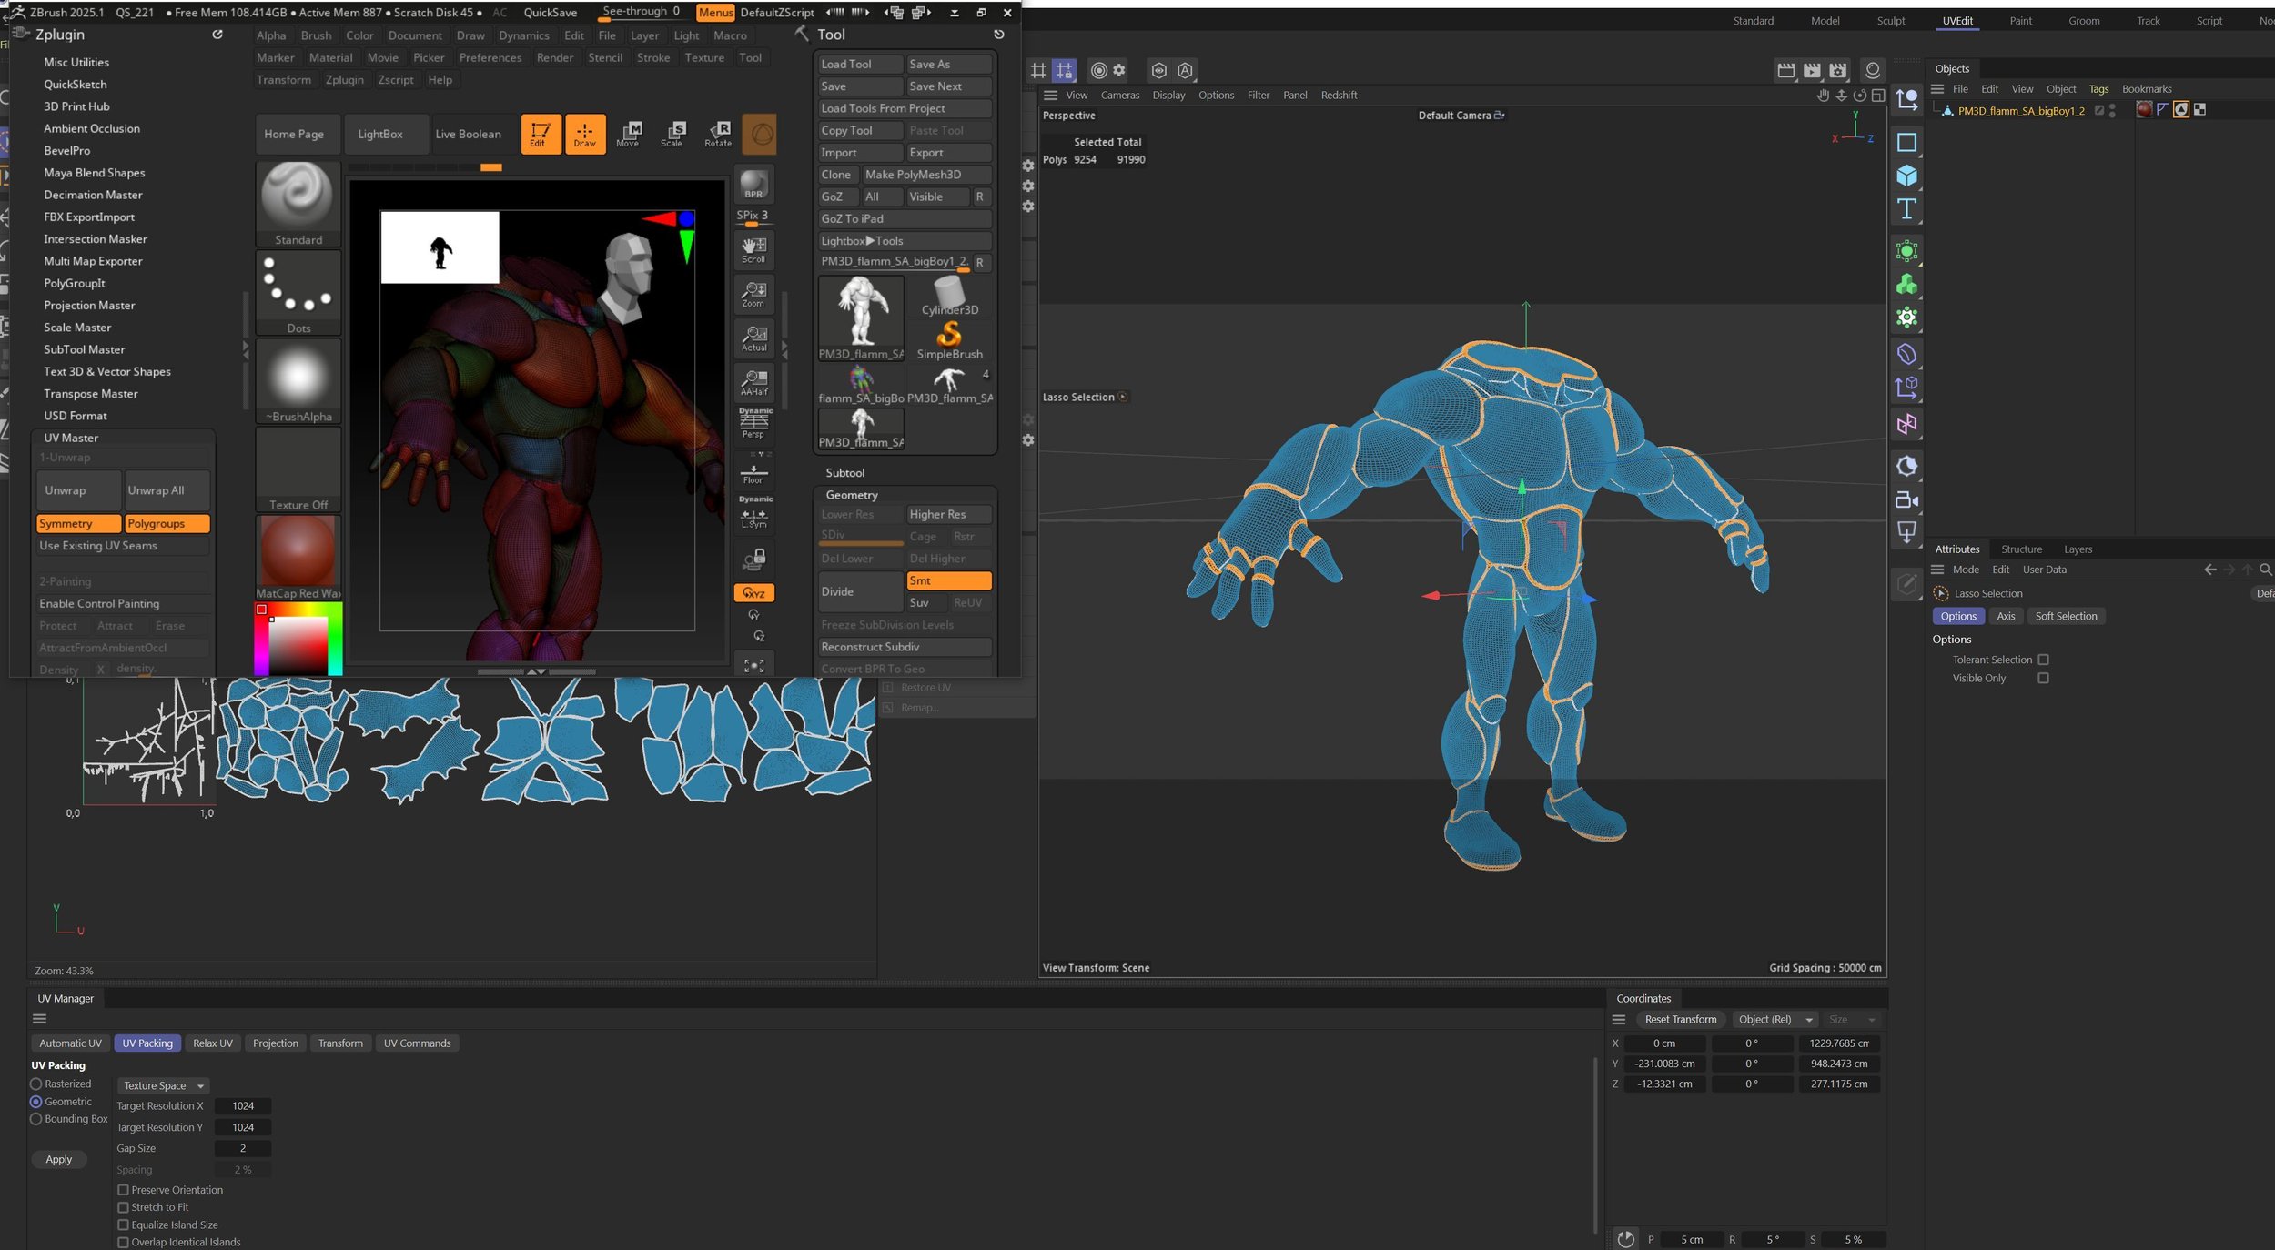Open the Zplugin menu in ZBrush
Viewport: 2275px width, 1250px height.
coord(344,80)
